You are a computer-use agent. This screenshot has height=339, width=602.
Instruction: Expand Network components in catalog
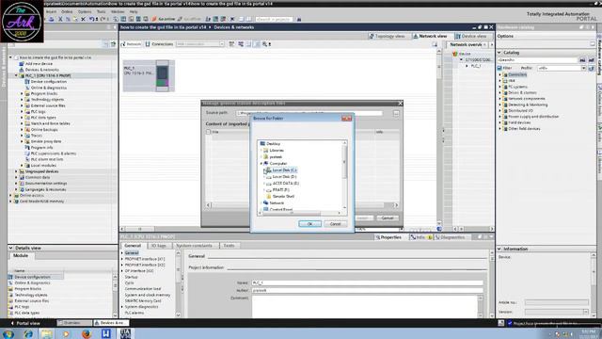click(500, 99)
